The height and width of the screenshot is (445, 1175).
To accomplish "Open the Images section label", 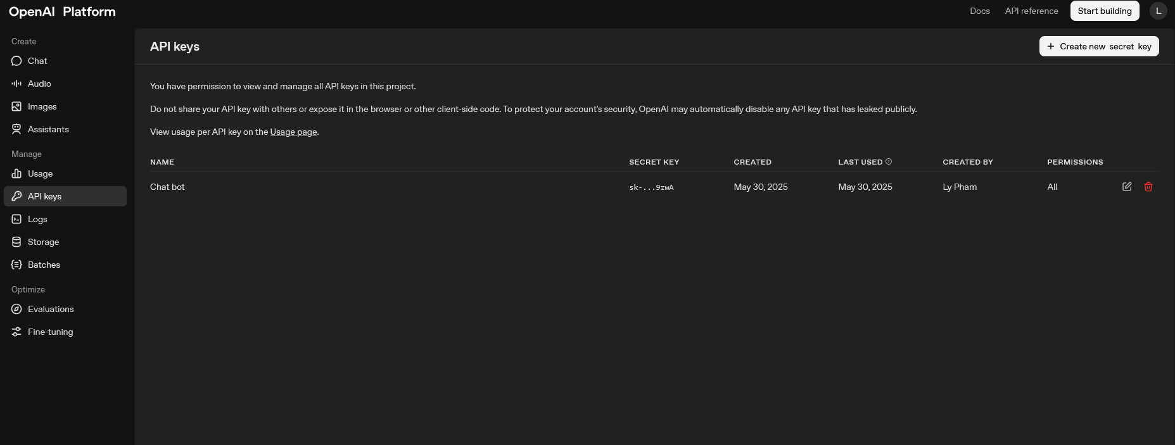I will click(x=42, y=106).
